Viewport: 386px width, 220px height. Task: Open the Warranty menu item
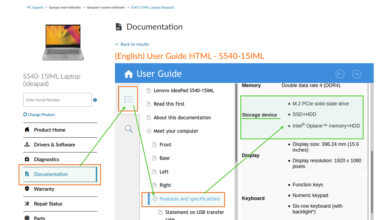60,189
